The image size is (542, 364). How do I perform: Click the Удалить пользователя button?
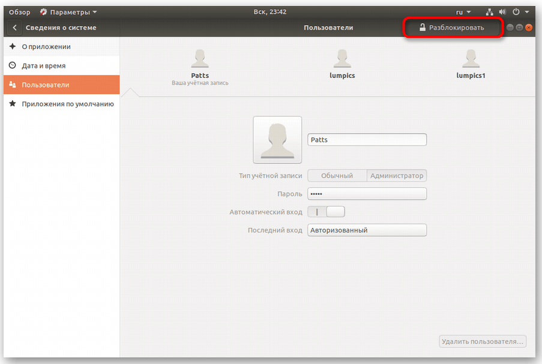[x=483, y=342]
